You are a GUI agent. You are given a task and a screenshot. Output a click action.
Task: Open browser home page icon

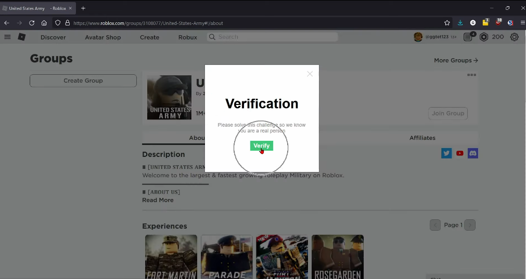[44, 23]
